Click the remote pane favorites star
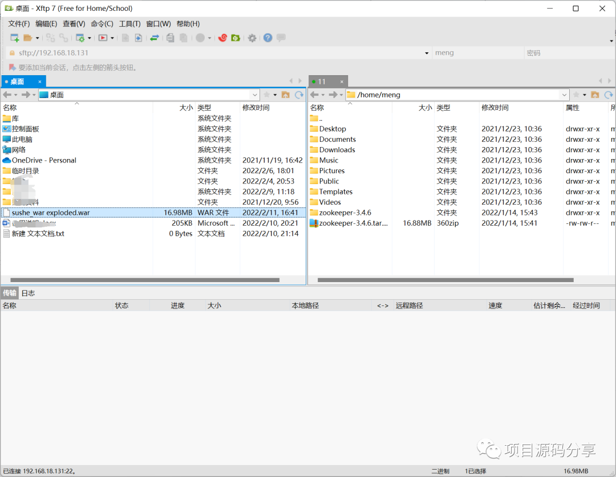 576,95
